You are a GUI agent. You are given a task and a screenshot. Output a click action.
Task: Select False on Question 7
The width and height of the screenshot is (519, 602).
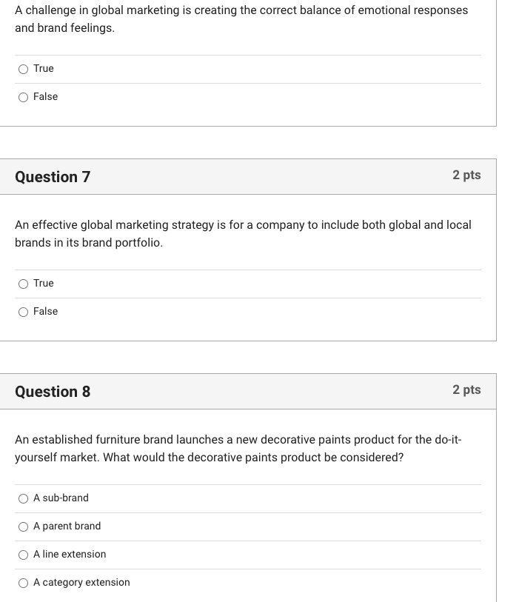pyautogui.click(x=24, y=312)
